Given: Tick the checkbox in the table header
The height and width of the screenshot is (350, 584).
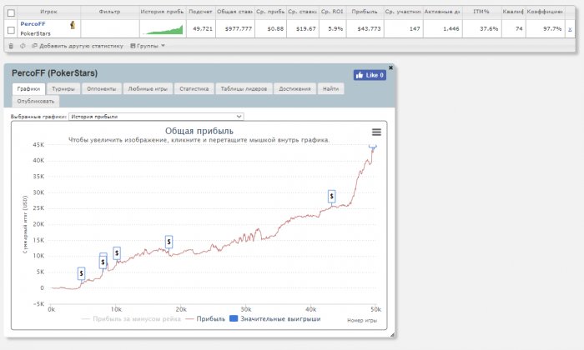Looking at the screenshot, I should [x=11, y=13].
